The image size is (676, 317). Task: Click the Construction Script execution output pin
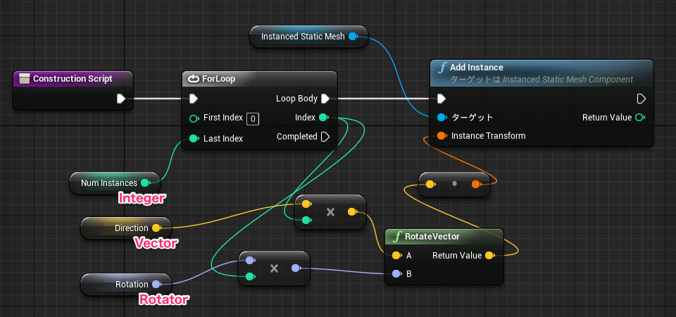point(121,99)
